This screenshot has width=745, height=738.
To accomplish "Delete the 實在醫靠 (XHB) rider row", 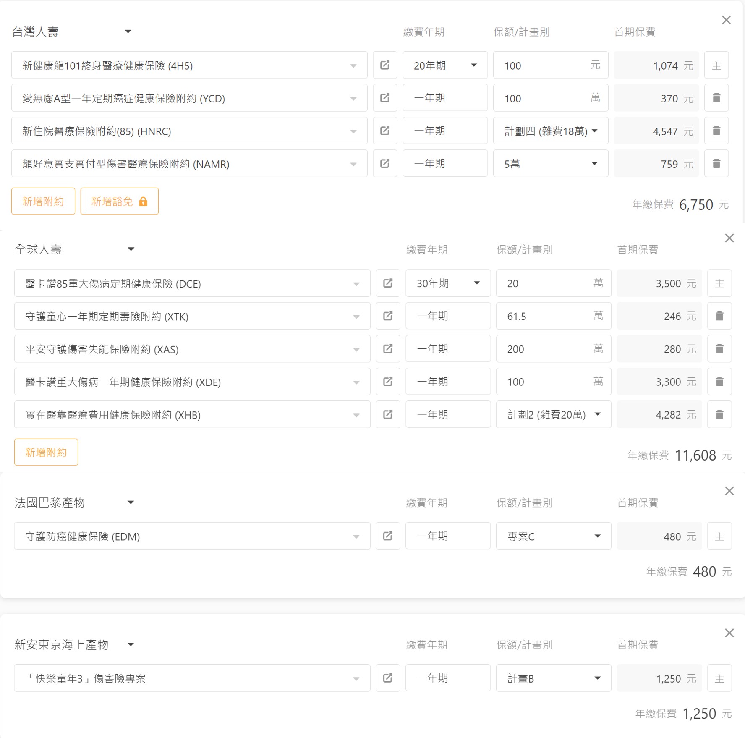I will coord(719,414).
